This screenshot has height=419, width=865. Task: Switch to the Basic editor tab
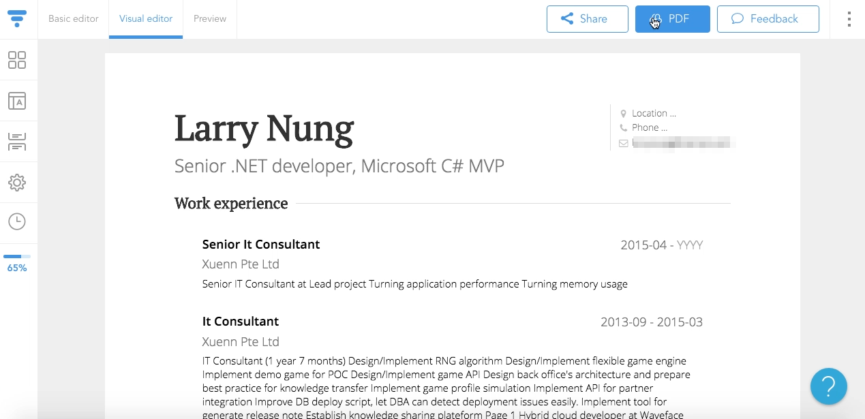coord(74,19)
